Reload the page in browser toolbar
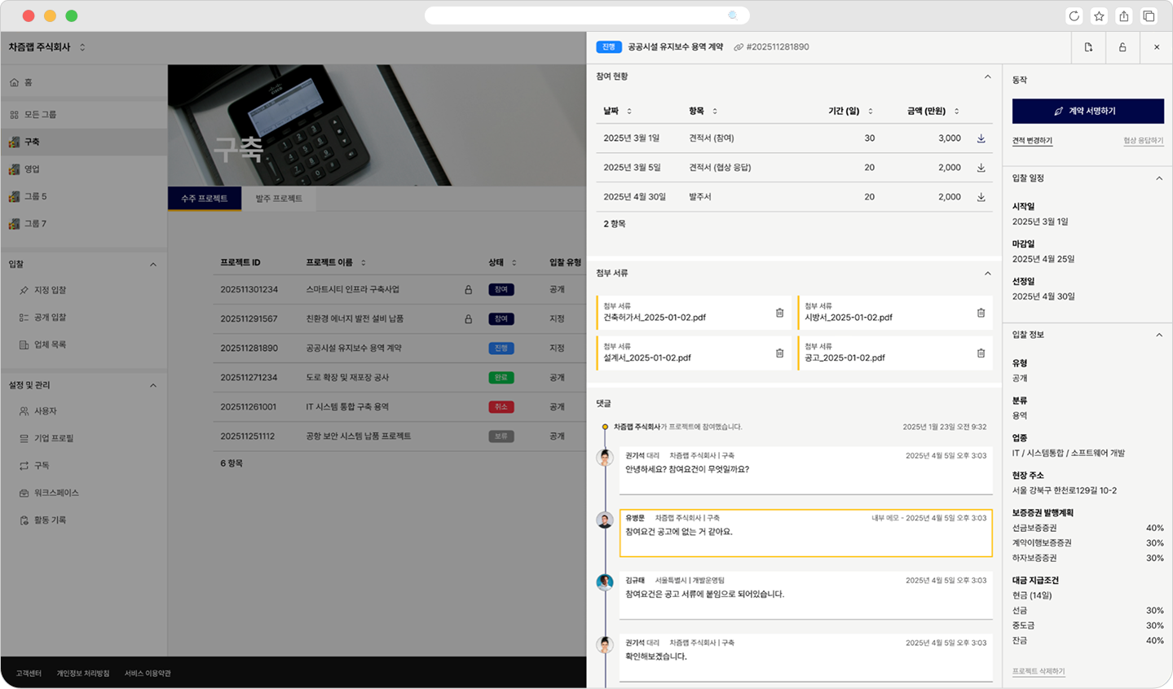Screen dimensions: 1173x689 1074,16
